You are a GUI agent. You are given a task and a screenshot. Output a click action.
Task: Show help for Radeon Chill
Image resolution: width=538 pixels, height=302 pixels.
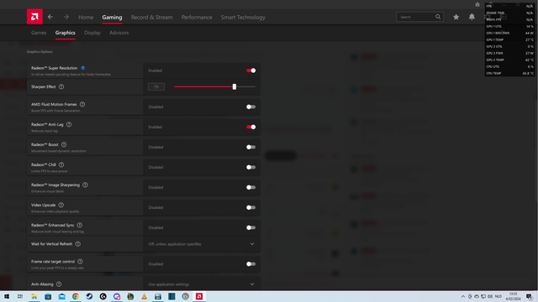click(x=61, y=164)
